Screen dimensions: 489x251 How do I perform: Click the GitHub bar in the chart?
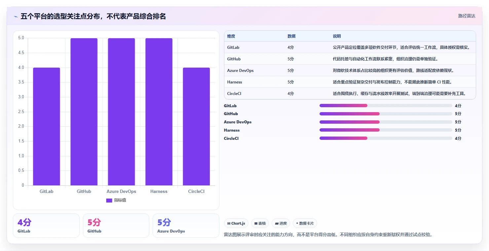(x=84, y=112)
